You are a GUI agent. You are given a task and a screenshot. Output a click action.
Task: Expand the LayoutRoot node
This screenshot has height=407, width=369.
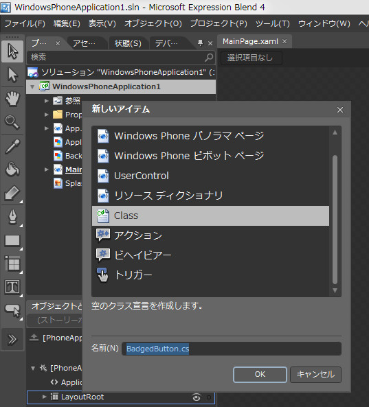click(45, 397)
